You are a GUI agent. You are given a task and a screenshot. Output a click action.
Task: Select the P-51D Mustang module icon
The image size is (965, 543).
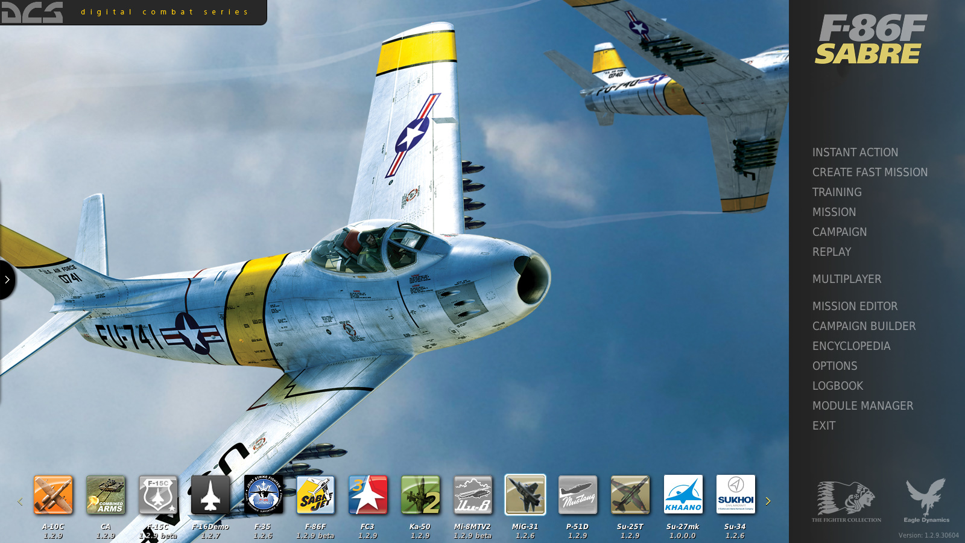click(x=578, y=495)
